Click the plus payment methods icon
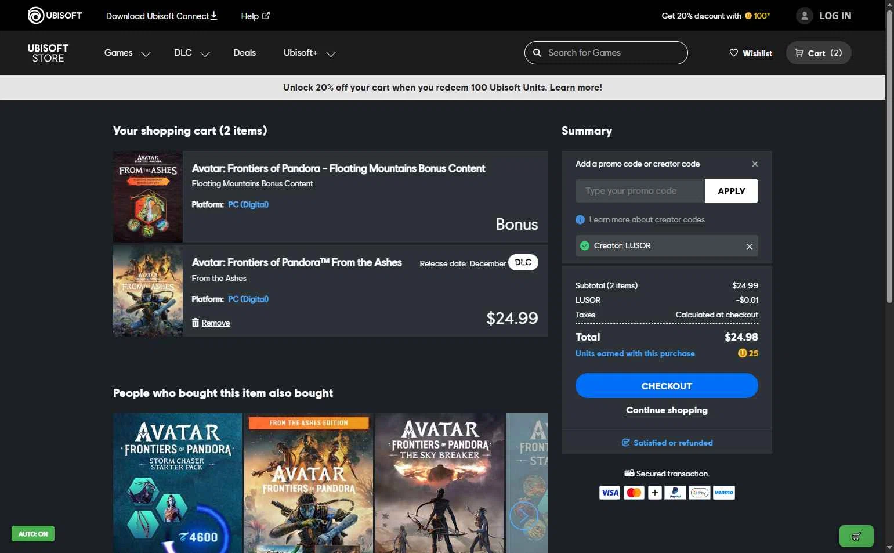Viewport: 894px width, 553px height. click(x=655, y=493)
